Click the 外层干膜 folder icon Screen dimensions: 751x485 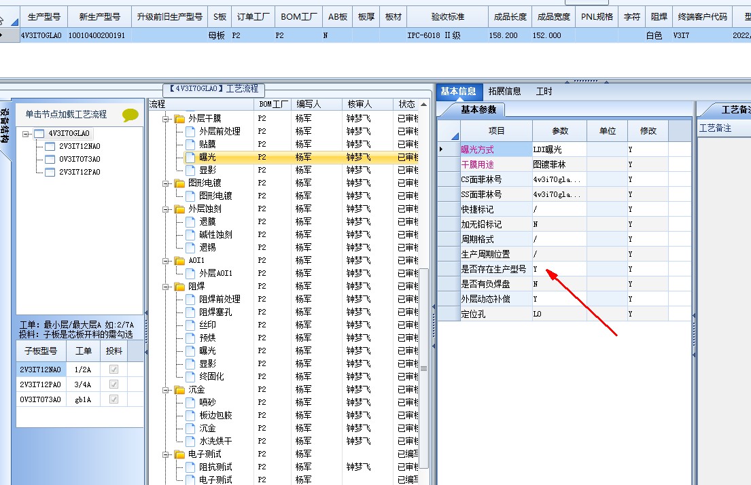[179, 118]
